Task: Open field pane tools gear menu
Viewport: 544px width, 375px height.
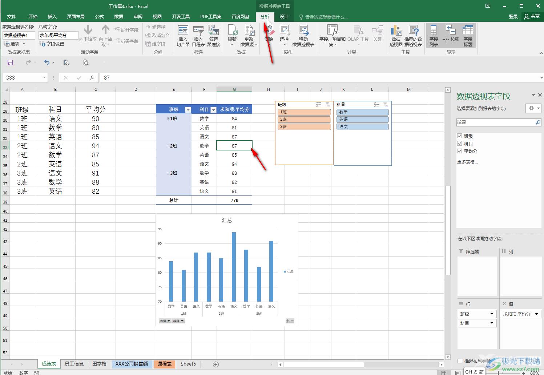Action: tap(533, 108)
